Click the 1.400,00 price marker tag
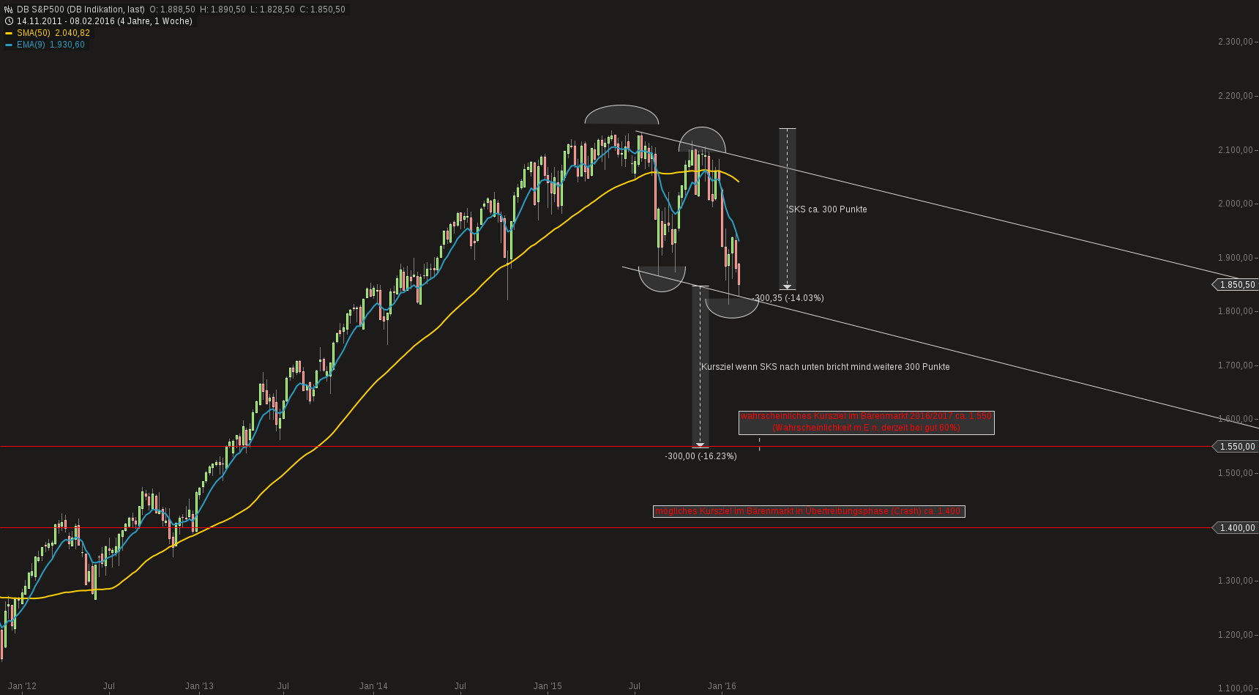This screenshot has width=1259, height=695. tap(1236, 527)
